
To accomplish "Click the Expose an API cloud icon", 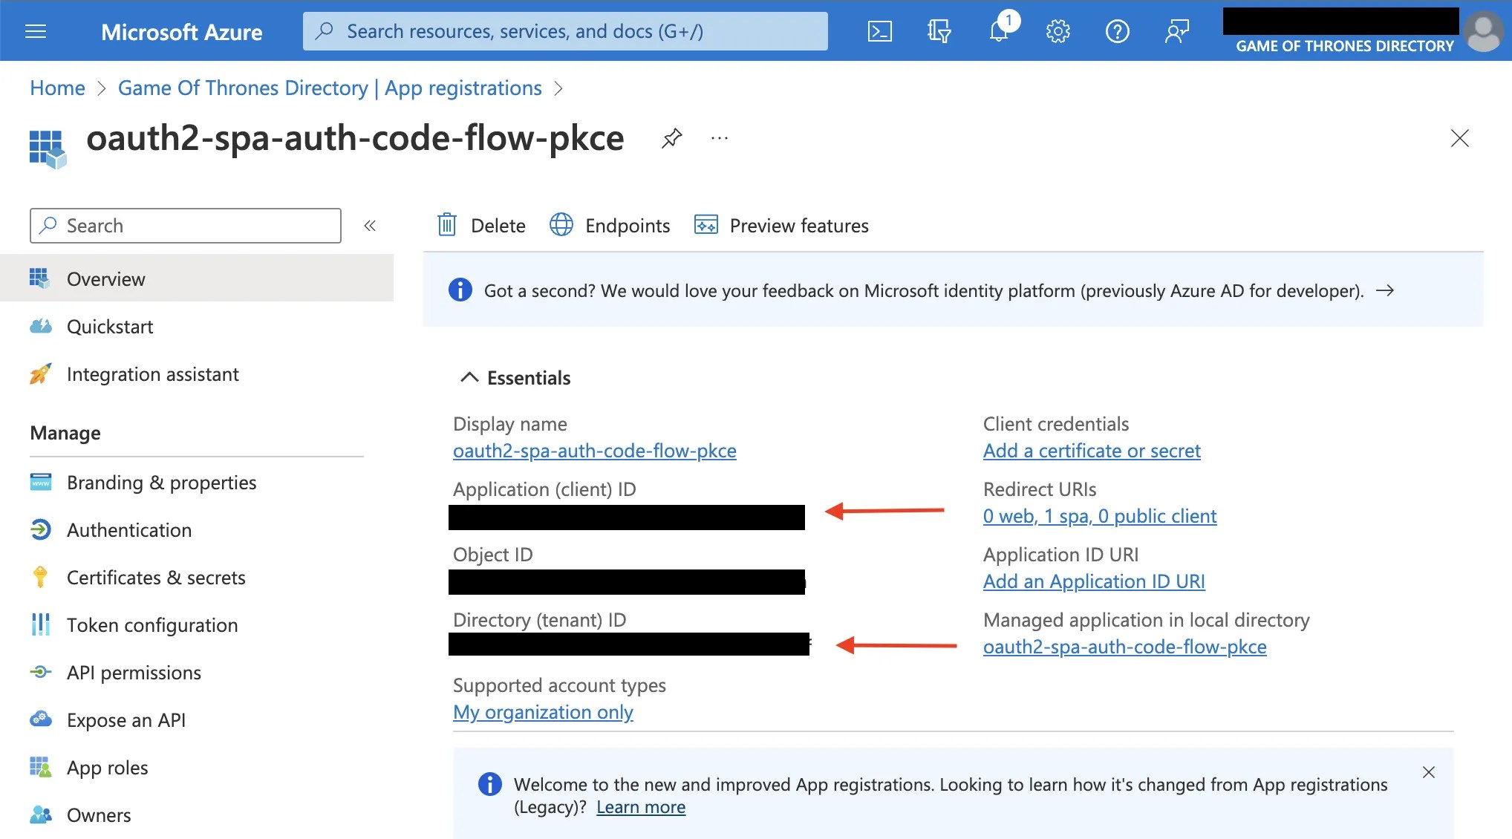I will point(41,719).
